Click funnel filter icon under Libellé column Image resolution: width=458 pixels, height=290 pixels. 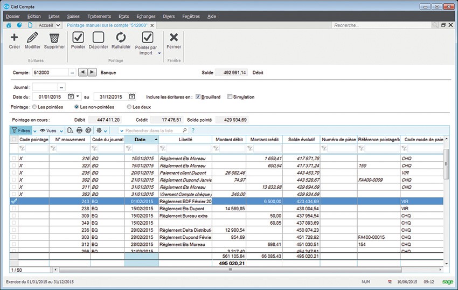tap(163, 149)
